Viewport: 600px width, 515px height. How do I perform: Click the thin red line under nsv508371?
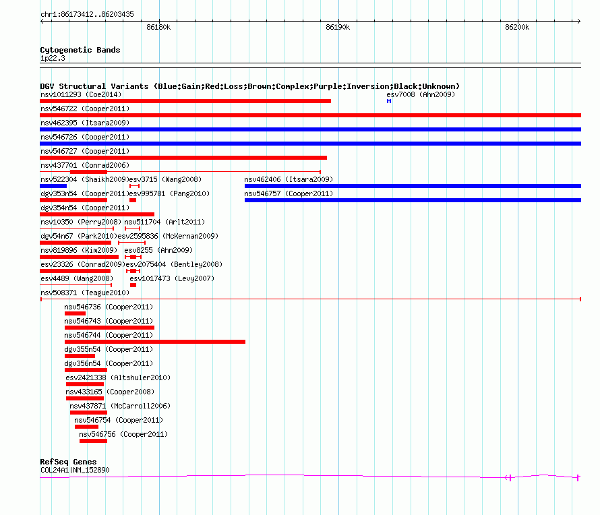coord(310,299)
